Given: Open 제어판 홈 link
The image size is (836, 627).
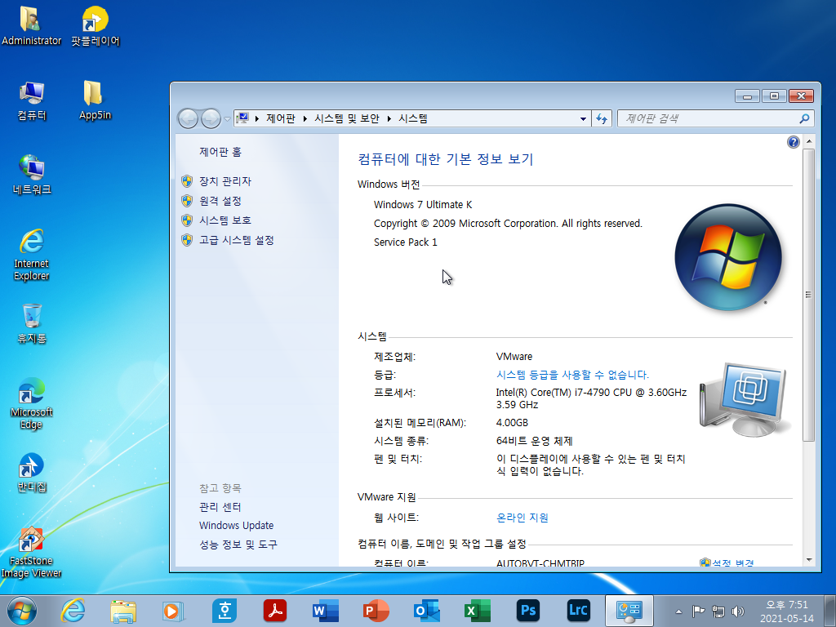Looking at the screenshot, I should 220,152.
